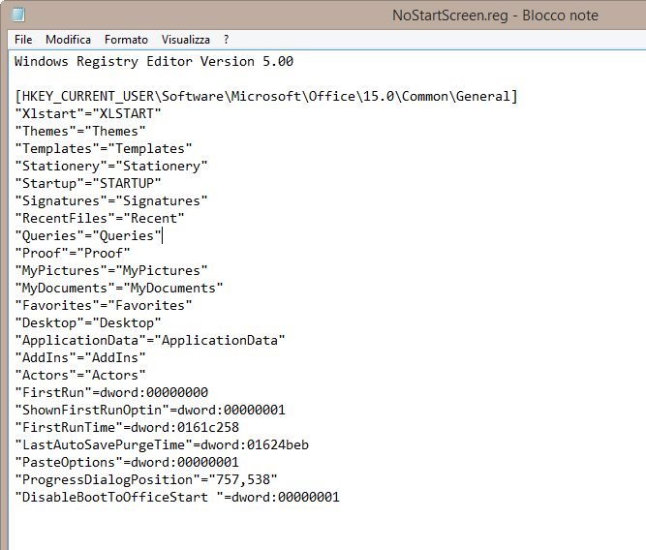Open the Visualizza menu
Viewport: 646px width, 550px height.
pos(185,40)
